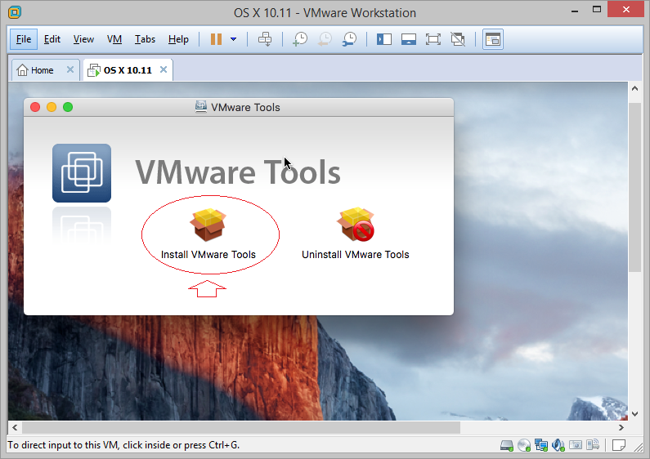Click the printer device status bar icon
Screen dimensions: 650x459
(x=593, y=445)
